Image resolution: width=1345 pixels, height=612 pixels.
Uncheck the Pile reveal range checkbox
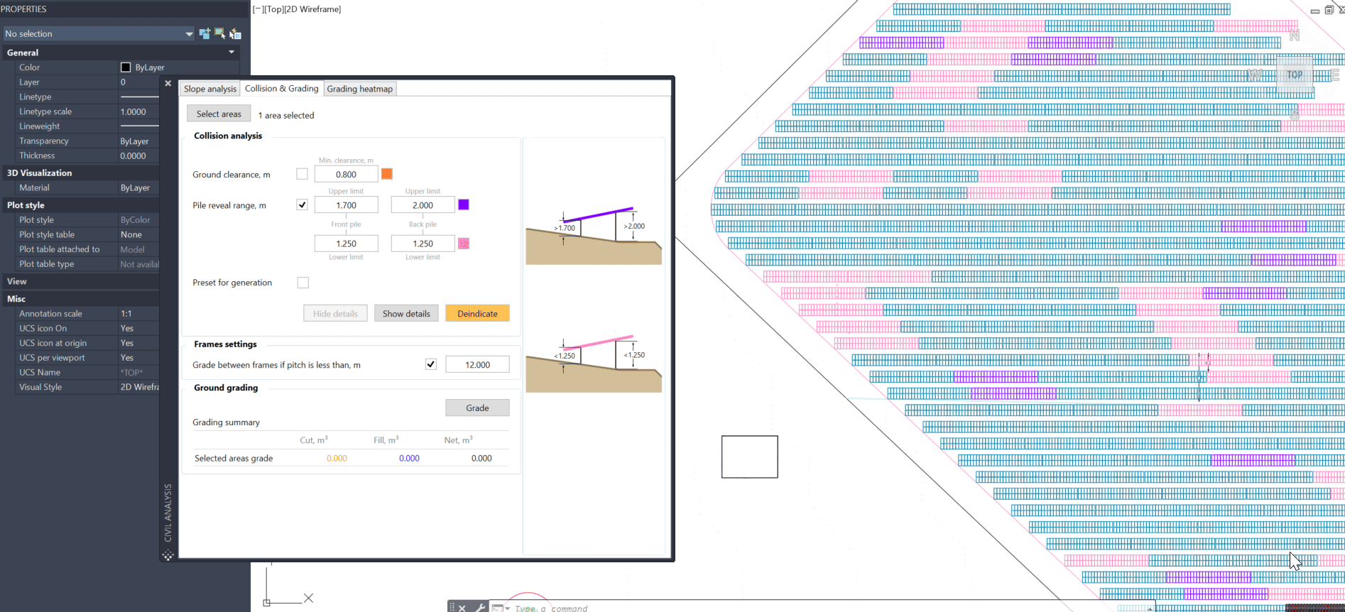click(x=303, y=204)
